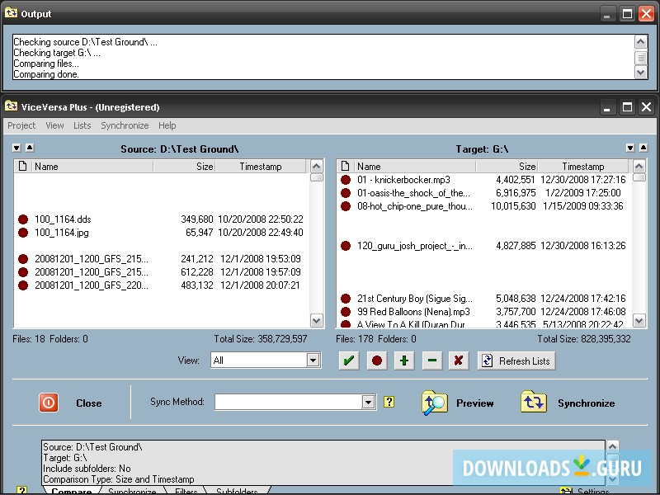Click settings summary scrollbar up arrow
Screen dimensions: 660x495
(612, 446)
